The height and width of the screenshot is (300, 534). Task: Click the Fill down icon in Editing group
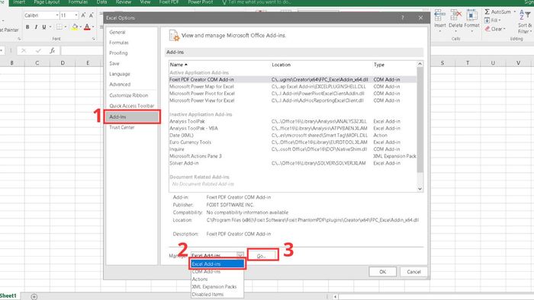pyautogui.click(x=487, y=21)
